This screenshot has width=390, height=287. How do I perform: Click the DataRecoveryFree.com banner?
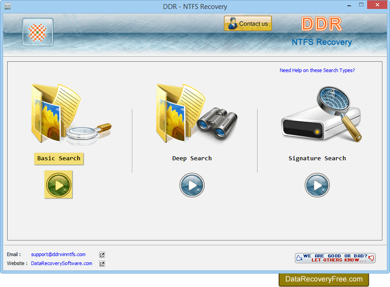click(x=324, y=279)
